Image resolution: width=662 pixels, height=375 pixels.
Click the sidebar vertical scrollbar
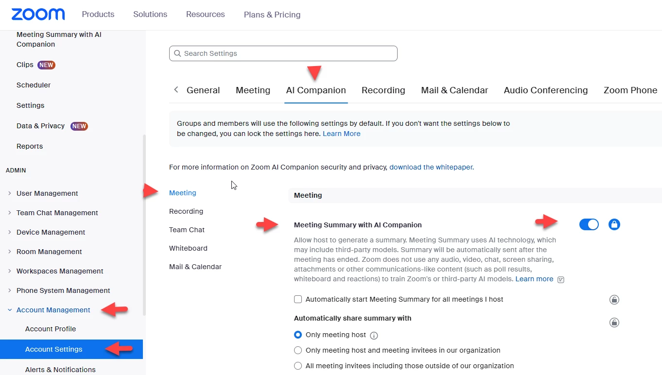tap(143, 226)
